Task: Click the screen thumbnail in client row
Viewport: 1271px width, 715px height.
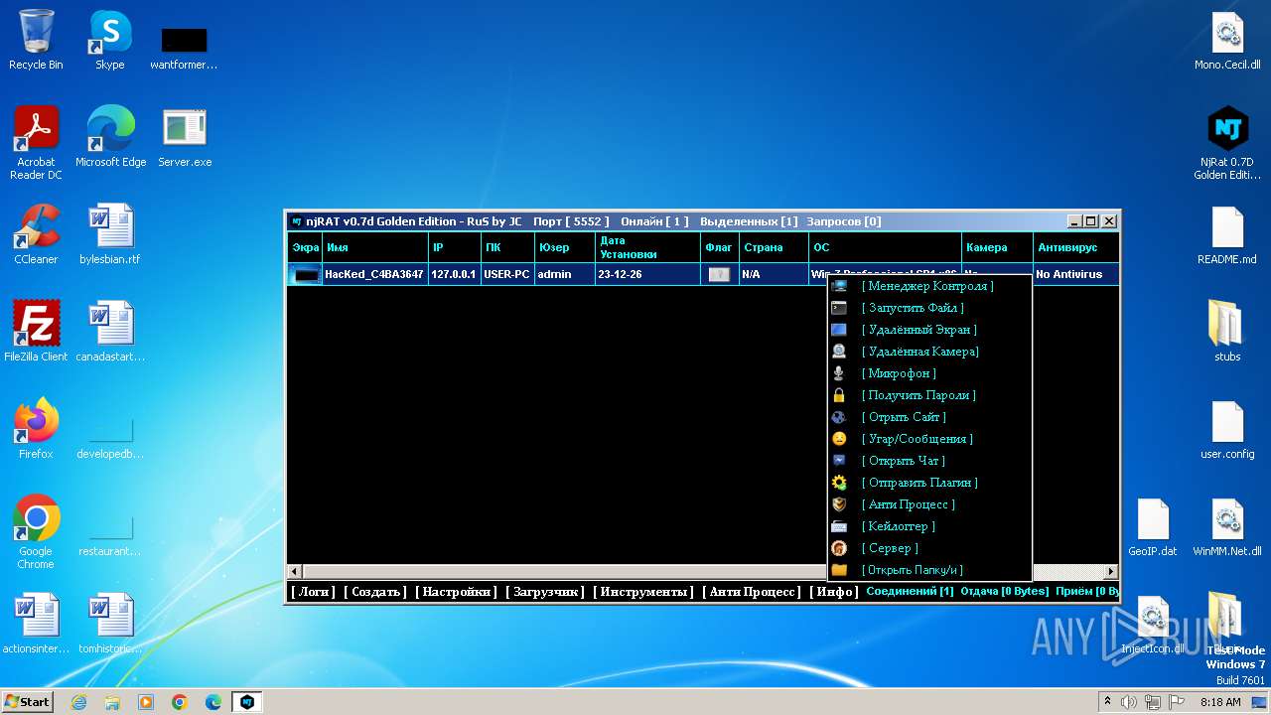Action: point(305,274)
